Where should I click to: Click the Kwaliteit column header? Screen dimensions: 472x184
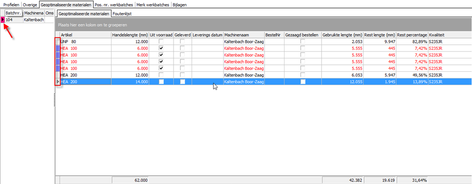tap(449, 35)
